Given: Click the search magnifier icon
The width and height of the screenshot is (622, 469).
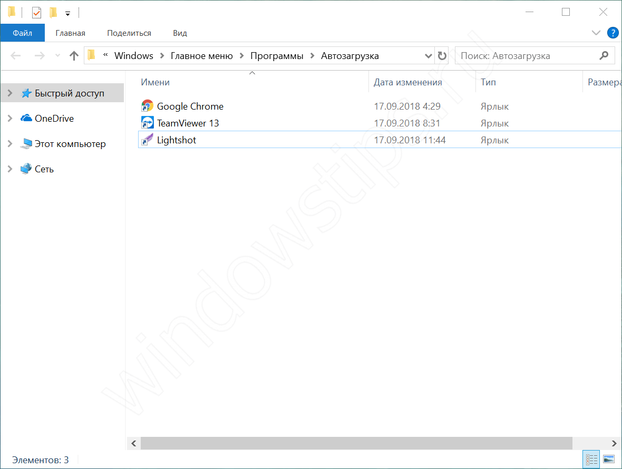Looking at the screenshot, I should click(604, 55).
